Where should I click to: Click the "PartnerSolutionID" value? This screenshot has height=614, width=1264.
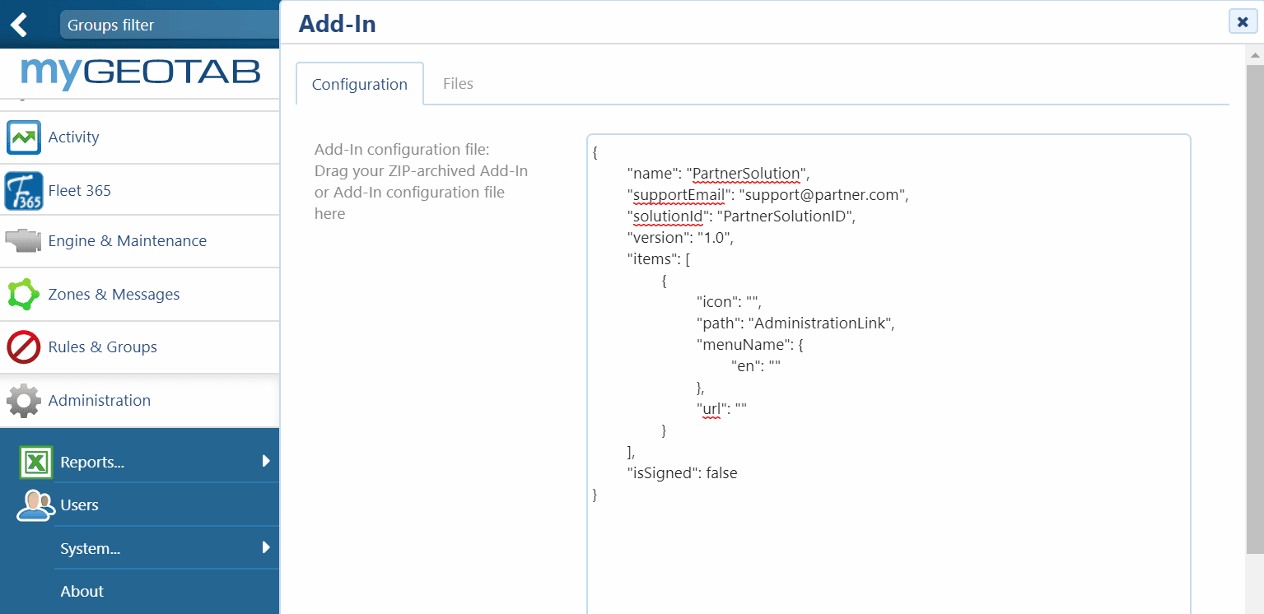pos(786,216)
